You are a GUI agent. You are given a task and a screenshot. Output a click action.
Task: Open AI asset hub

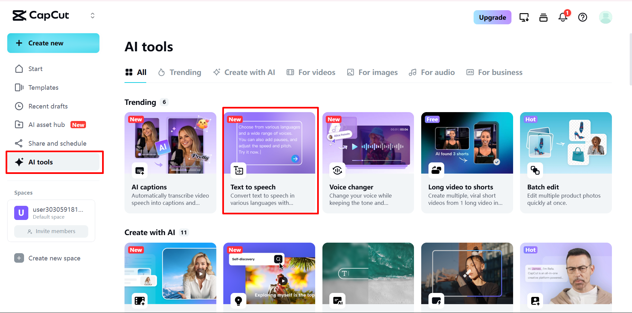(53, 125)
